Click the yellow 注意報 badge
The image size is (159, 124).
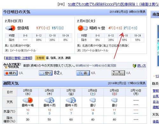tap(40, 58)
